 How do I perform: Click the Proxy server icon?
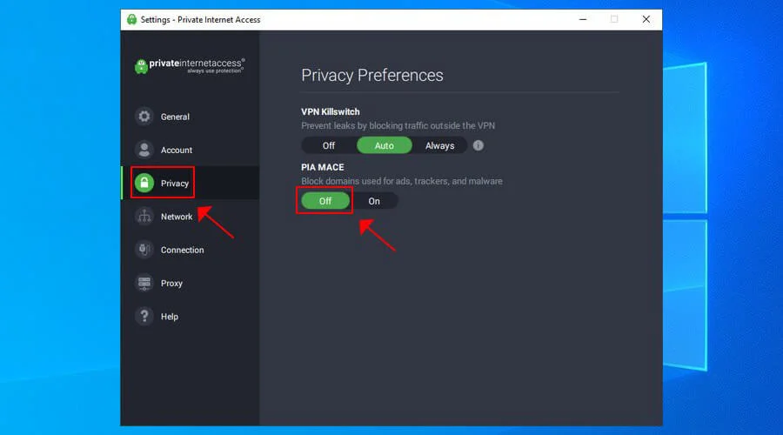(144, 283)
